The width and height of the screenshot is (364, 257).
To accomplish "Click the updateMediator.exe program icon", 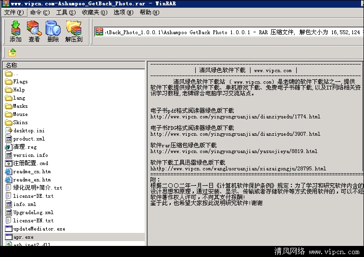I will 8,229.
